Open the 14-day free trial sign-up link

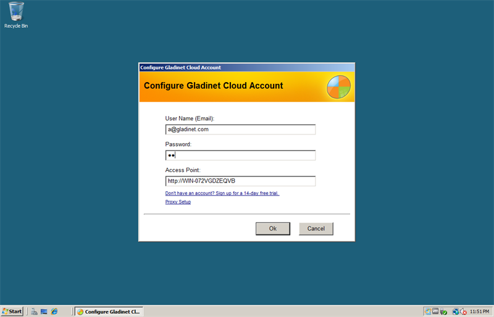(x=222, y=193)
